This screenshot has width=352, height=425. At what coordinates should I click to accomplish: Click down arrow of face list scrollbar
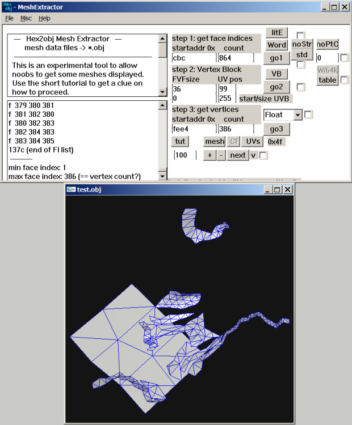coord(162,176)
